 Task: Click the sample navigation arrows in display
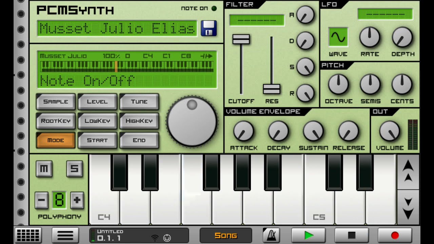tap(206, 56)
